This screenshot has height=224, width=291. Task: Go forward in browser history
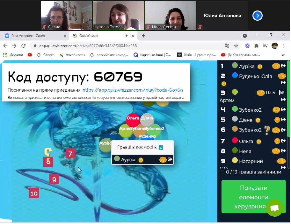point(14,46)
